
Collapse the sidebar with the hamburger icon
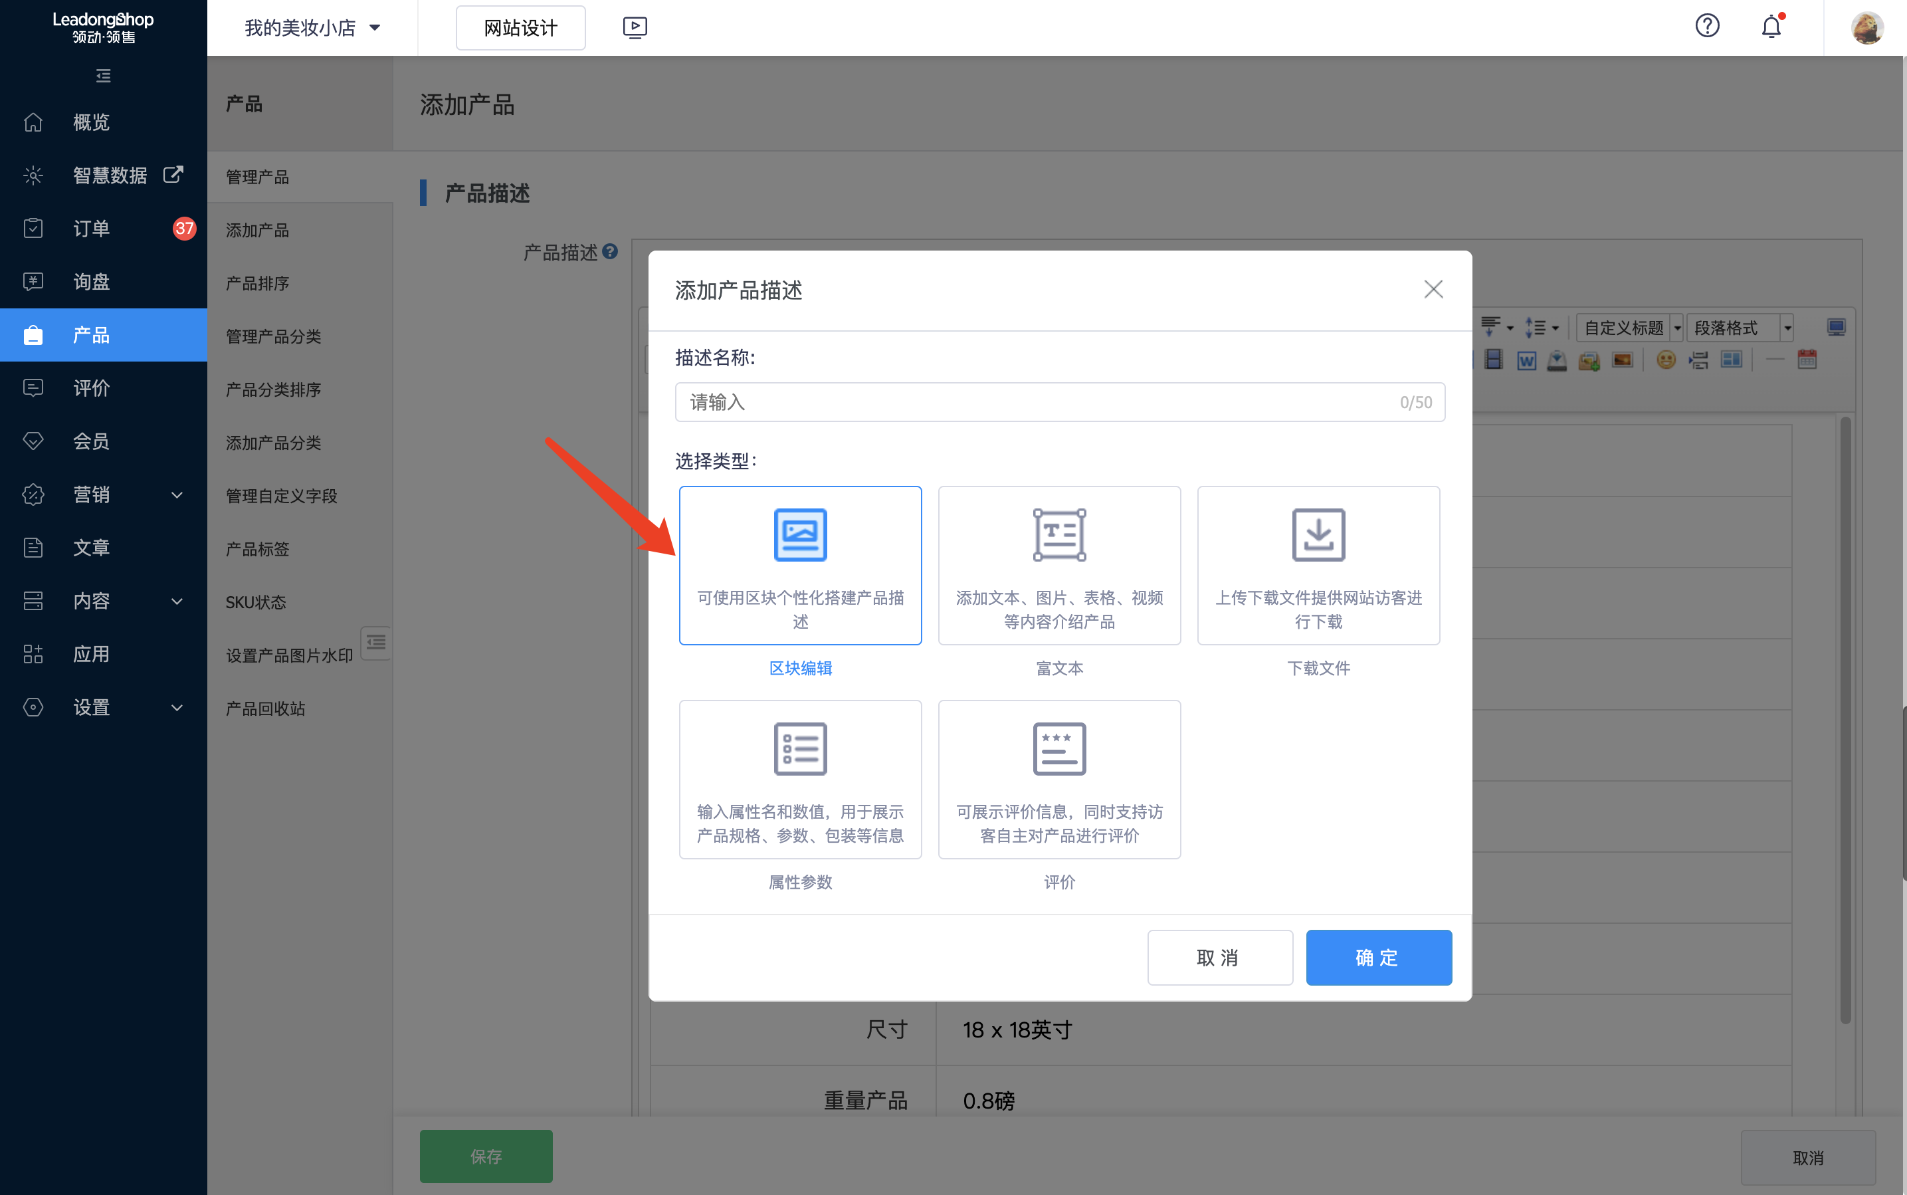pos(103,76)
